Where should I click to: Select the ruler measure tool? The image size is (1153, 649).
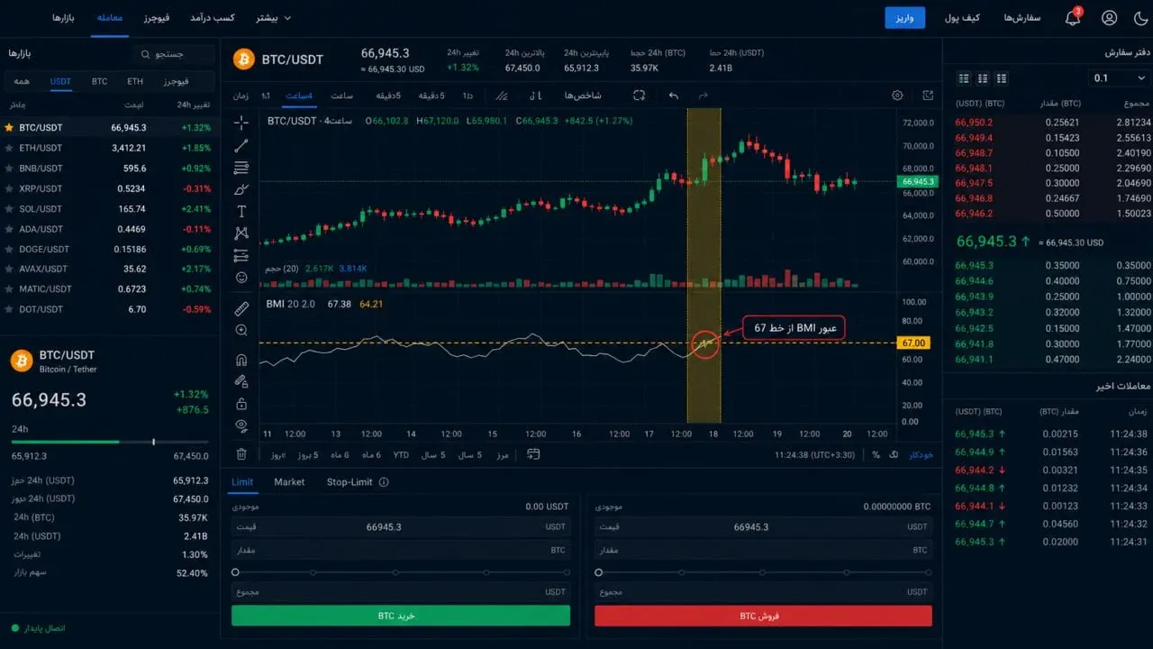[x=241, y=308]
